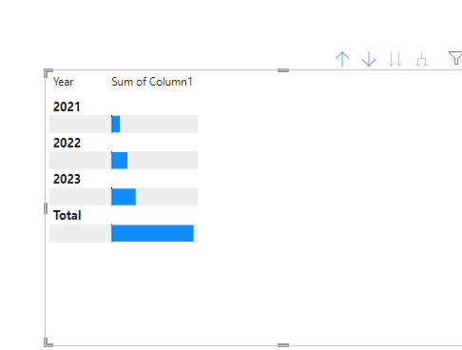The image size is (462, 350).
Task: Click the Expand all down hierarchy icon
Action: coord(421,59)
